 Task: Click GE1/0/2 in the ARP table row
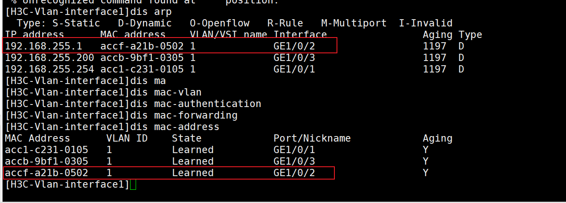[294, 46]
